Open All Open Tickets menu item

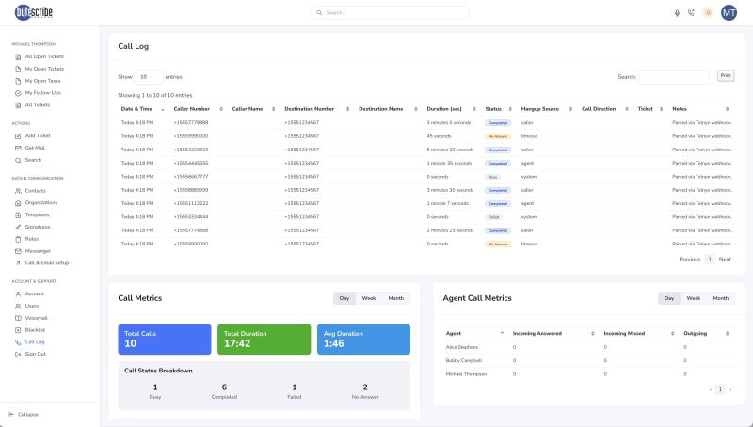point(44,56)
